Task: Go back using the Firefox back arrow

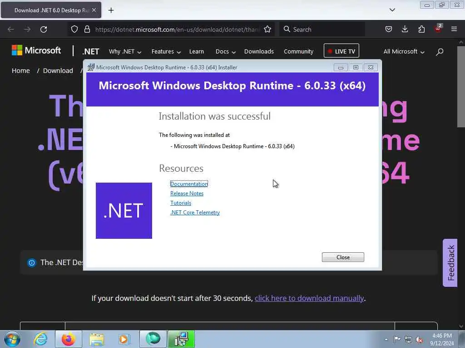Action: [11, 29]
